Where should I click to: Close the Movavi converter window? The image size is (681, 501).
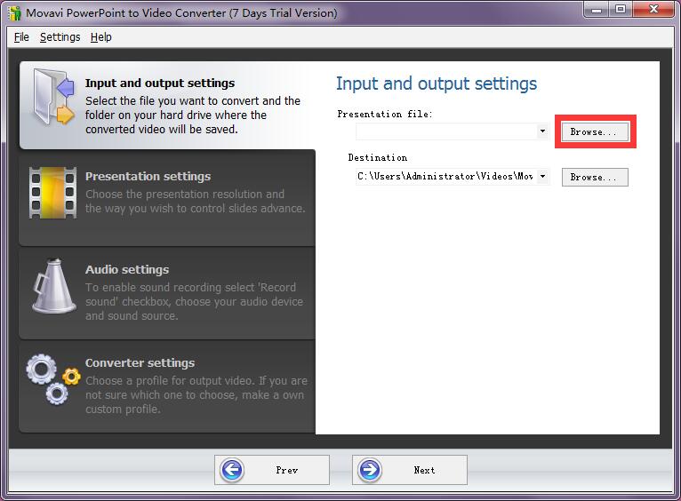tap(653, 10)
